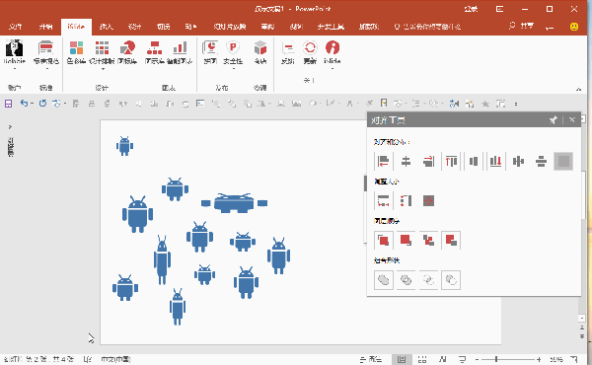The image size is (592, 365).
Task: Toggle the notes pane in status bar
Action: point(371,359)
